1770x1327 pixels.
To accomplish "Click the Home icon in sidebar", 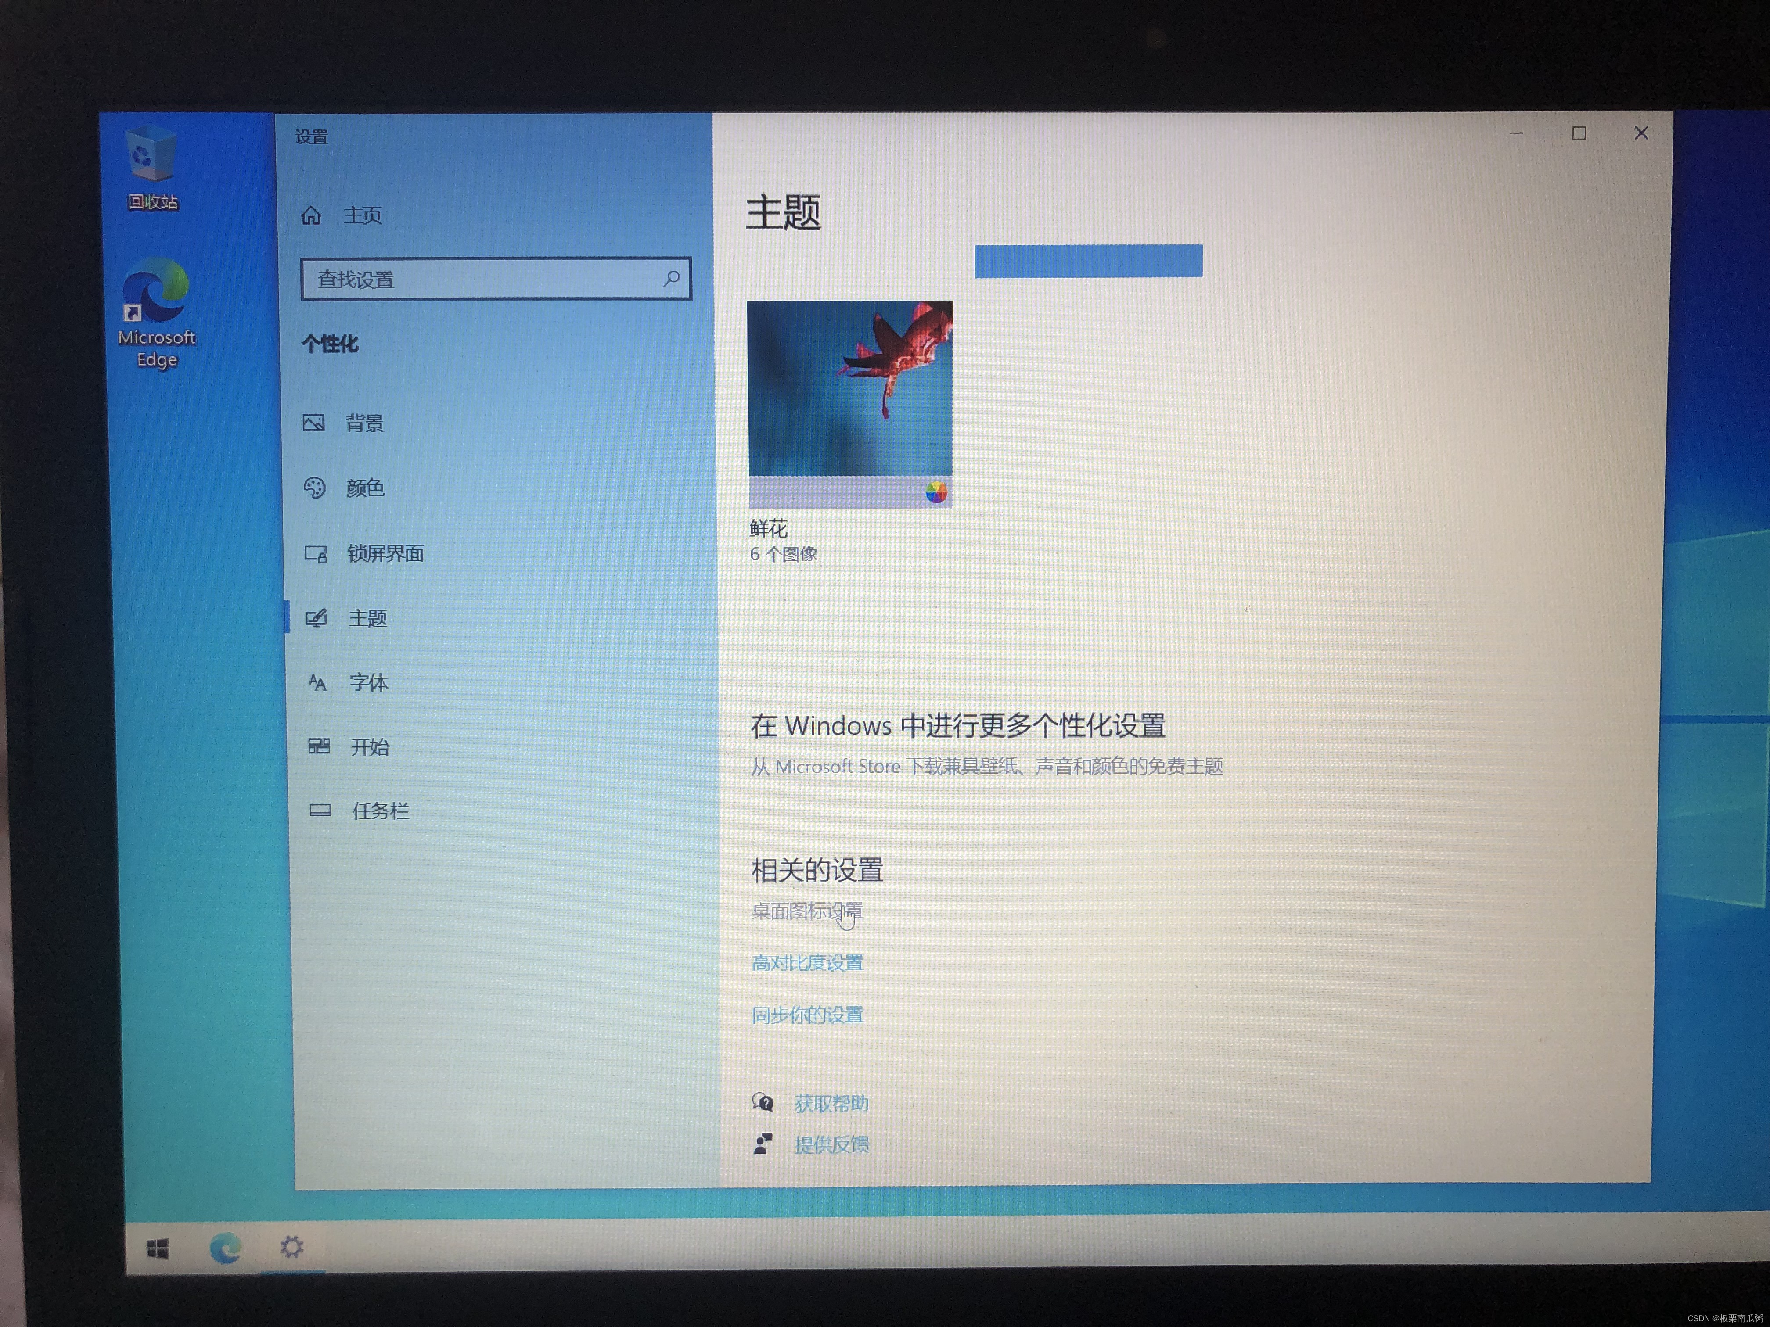I will 311,215.
